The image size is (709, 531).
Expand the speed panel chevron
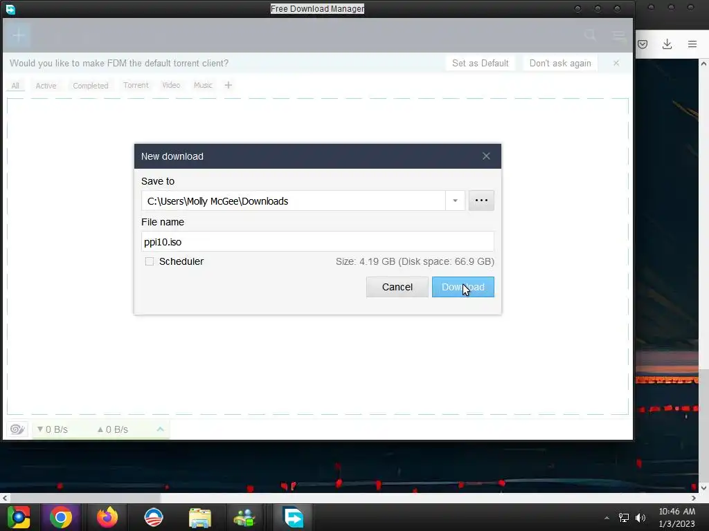pyautogui.click(x=160, y=429)
